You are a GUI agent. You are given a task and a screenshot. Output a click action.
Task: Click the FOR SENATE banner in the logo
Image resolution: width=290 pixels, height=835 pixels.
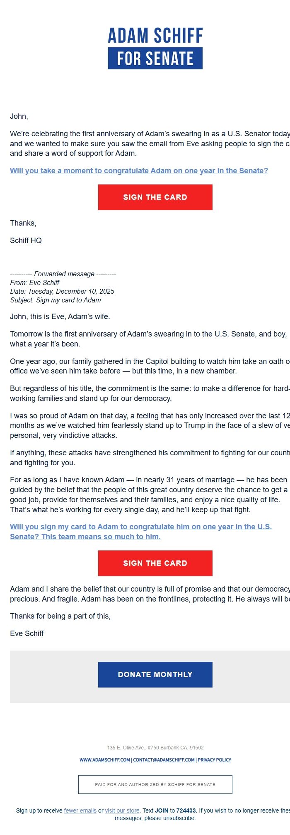click(x=155, y=59)
